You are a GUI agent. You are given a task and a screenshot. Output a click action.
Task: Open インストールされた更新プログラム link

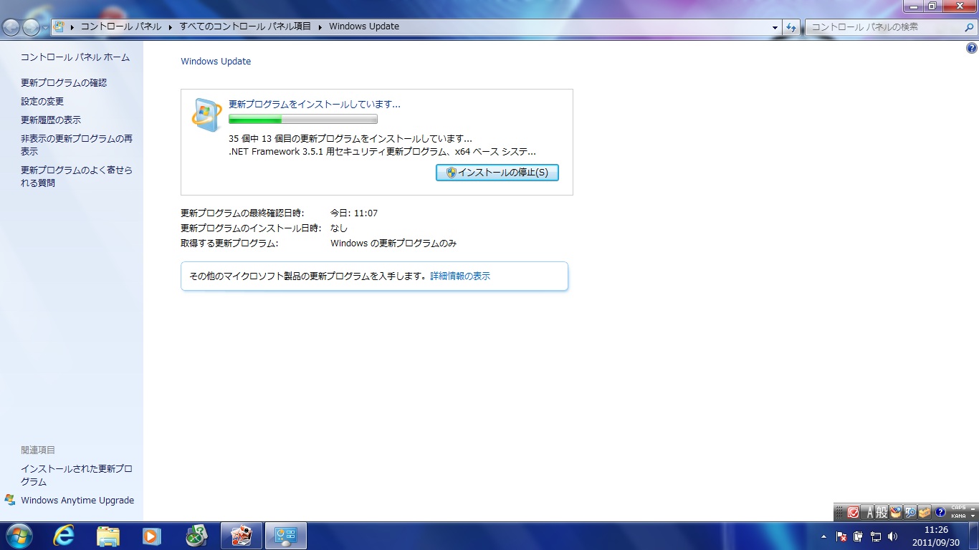77,476
